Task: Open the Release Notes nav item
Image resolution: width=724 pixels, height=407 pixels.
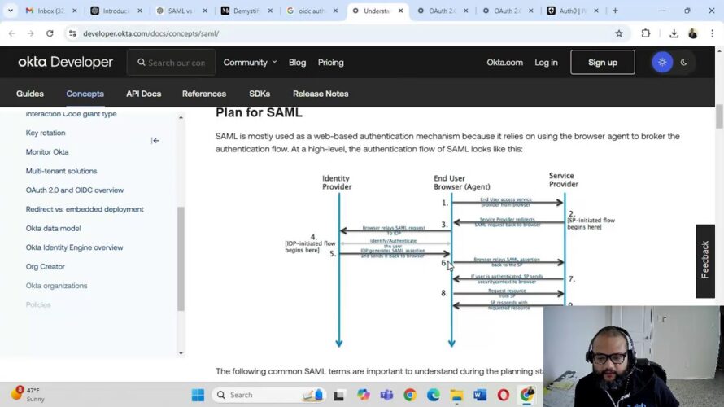Action: [321, 94]
